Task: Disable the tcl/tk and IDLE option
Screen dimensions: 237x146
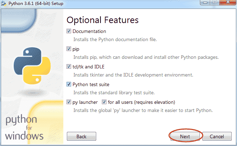Action: (x=69, y=67)
